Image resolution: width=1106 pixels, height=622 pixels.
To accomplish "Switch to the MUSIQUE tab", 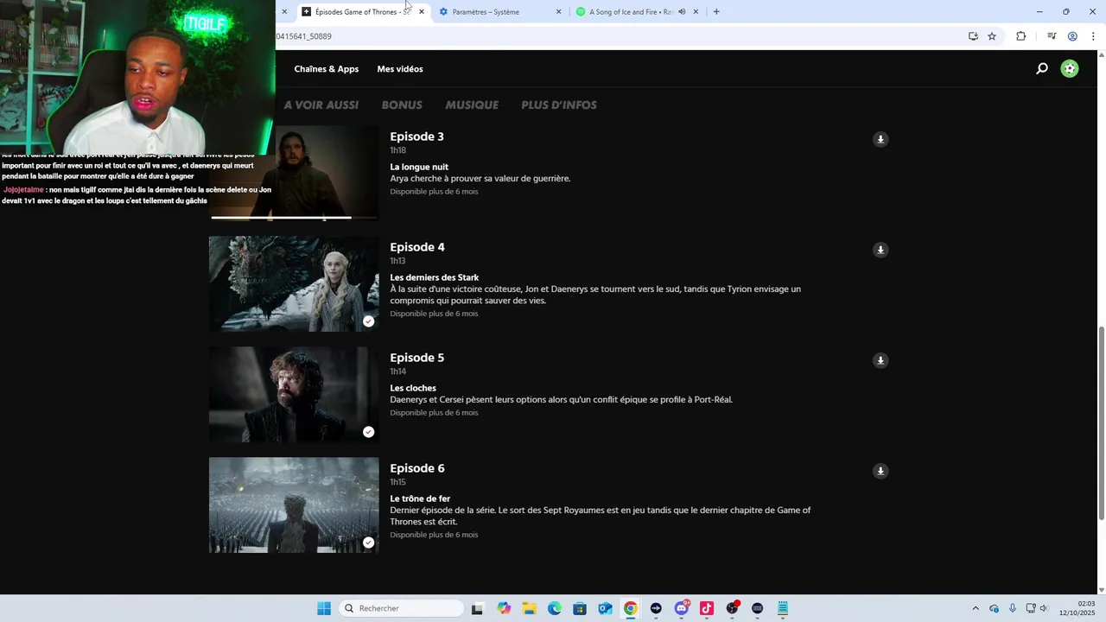I will (x=472, y=105).
